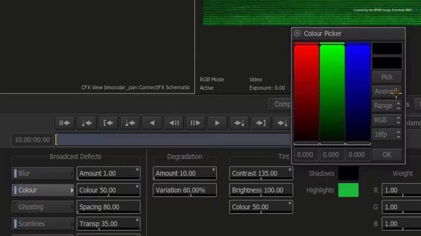This screenshot has height=236, width=421.
Task: Click the Tint Colour 50.00 field
Action: pyautogui.click(x=261, y=207)
